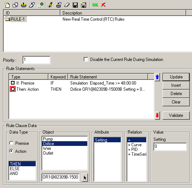Check Disable the Current Rule During Simulation
The image size is (192, 188).
tap(86, 60)
